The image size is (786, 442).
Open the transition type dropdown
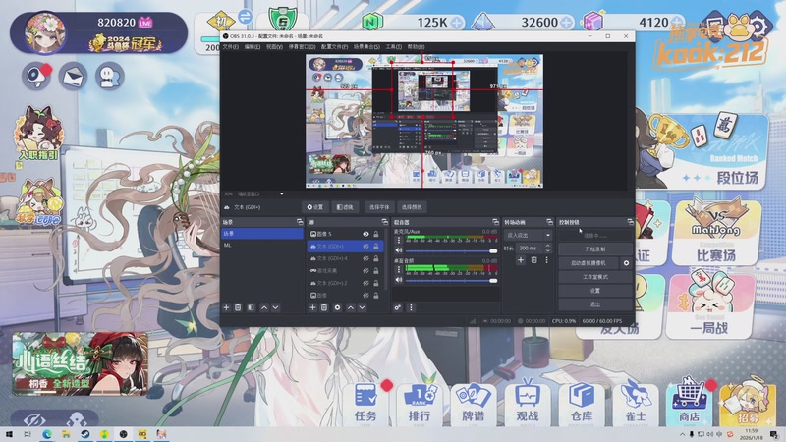(528, 235)
